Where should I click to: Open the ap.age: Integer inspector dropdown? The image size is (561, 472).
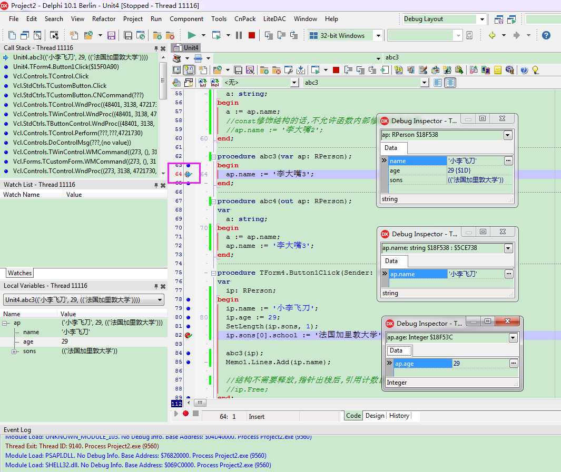click(513, 338)
